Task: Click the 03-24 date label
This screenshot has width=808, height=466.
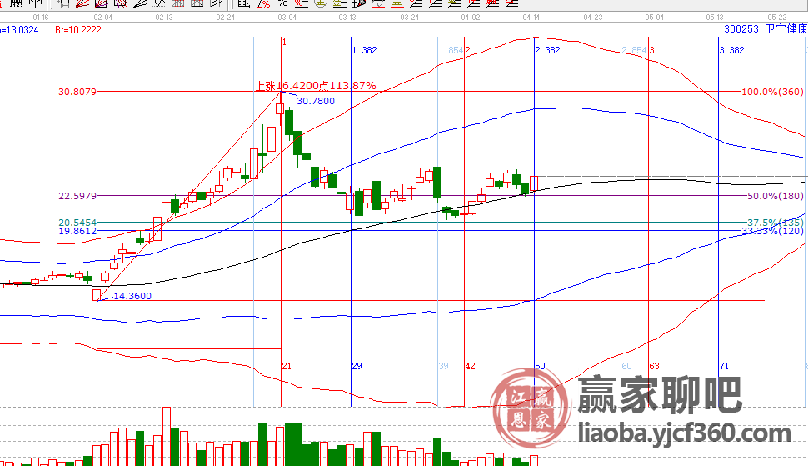Action: [410, 17]
